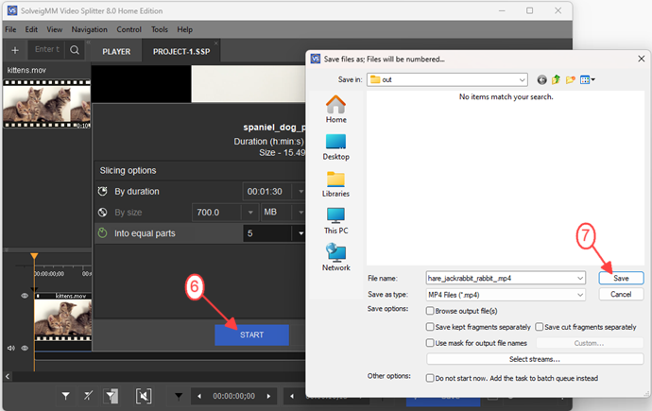The image size is (652, 411).
Task: Expand the Save in folder dropdown
Action: [x=522, y=79]
